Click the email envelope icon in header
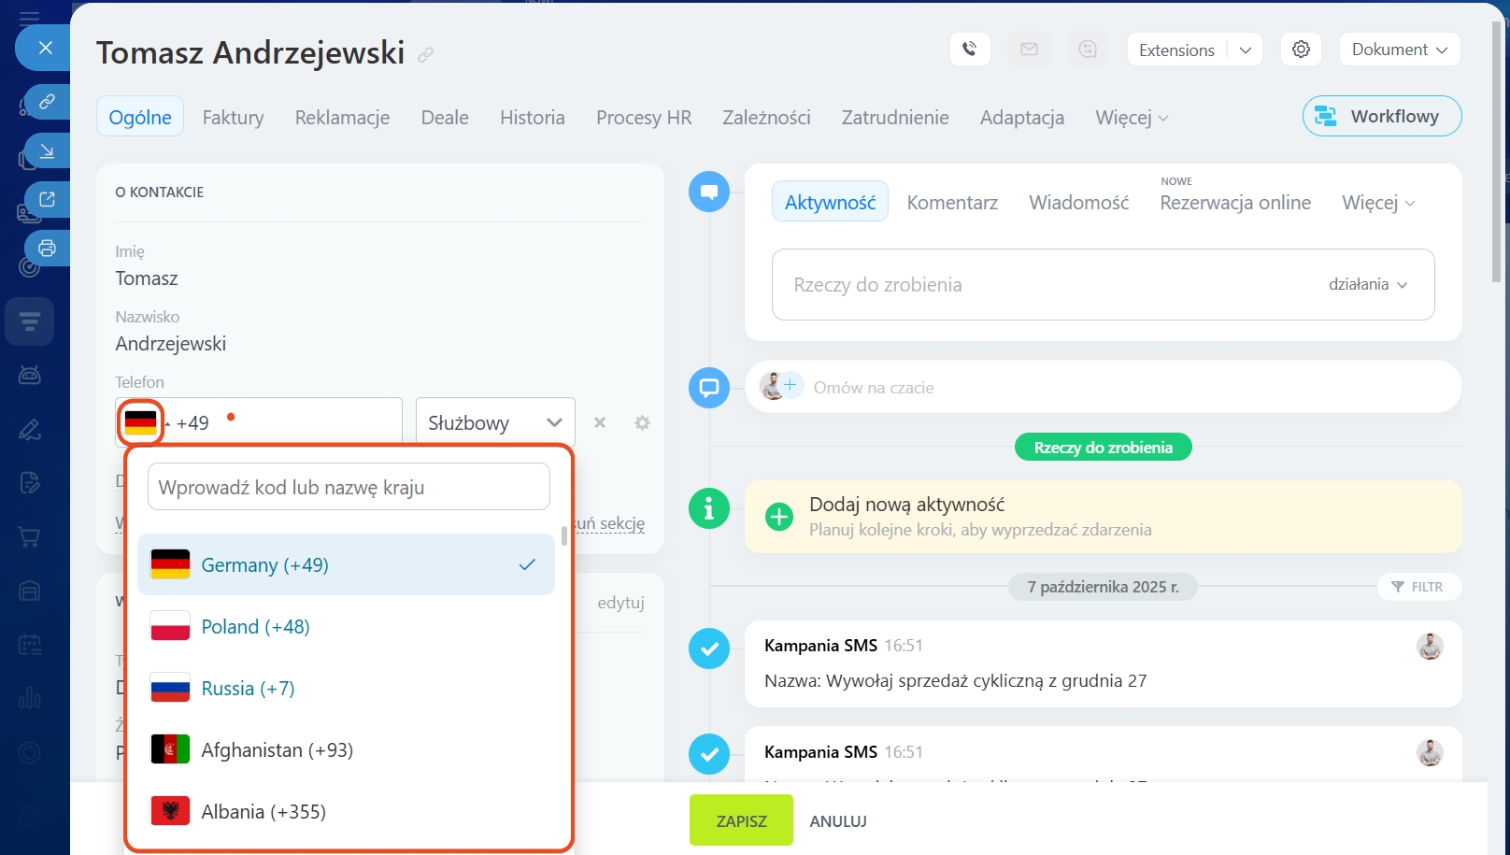1510x855 pixels. tap(1029, 50)
